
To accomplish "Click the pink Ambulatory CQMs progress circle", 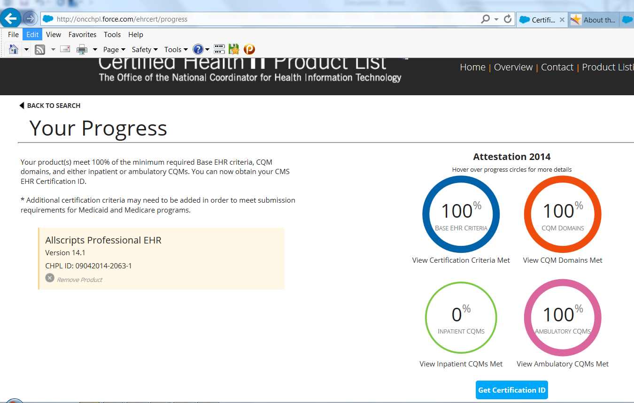I will pos(563,318).
